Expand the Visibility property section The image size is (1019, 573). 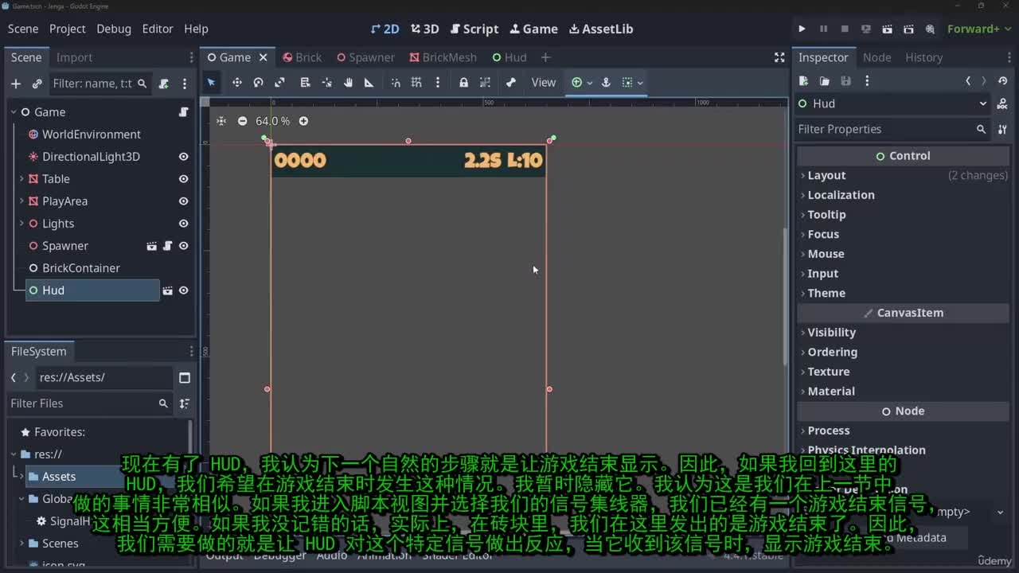(904, 332)
